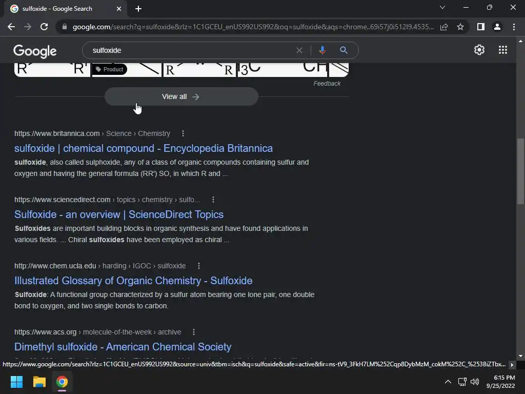525x394 pixels.
Task: Open new tab with plus button
Action: (x=138, y=9)
